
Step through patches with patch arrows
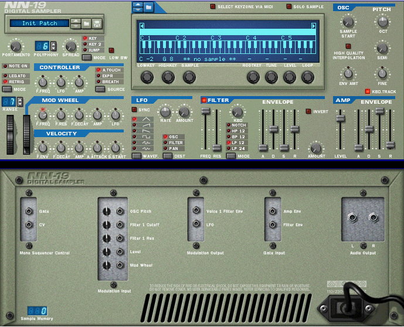[76, 23]
